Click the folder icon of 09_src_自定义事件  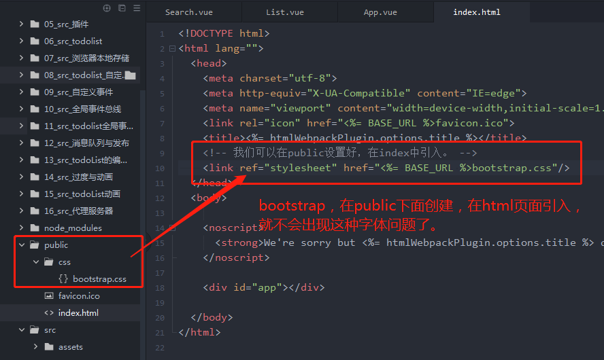35,92
